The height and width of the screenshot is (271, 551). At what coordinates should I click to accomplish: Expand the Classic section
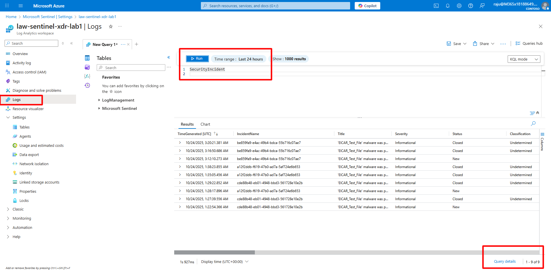point(8,209)
